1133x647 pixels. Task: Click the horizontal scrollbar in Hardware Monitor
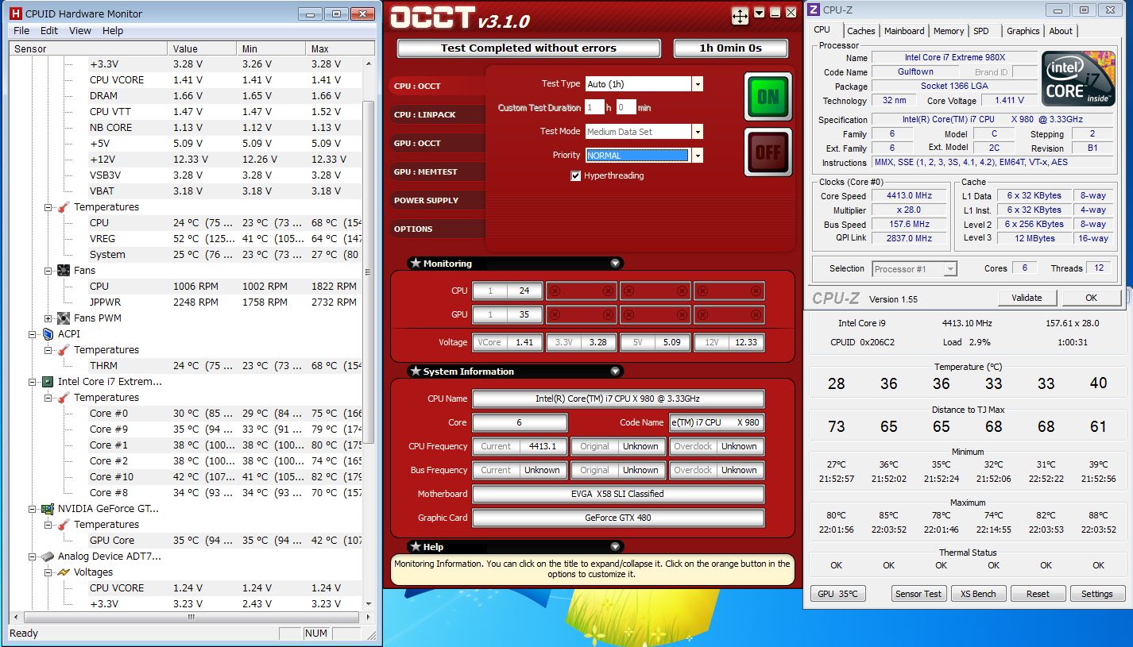coord(191,617)
